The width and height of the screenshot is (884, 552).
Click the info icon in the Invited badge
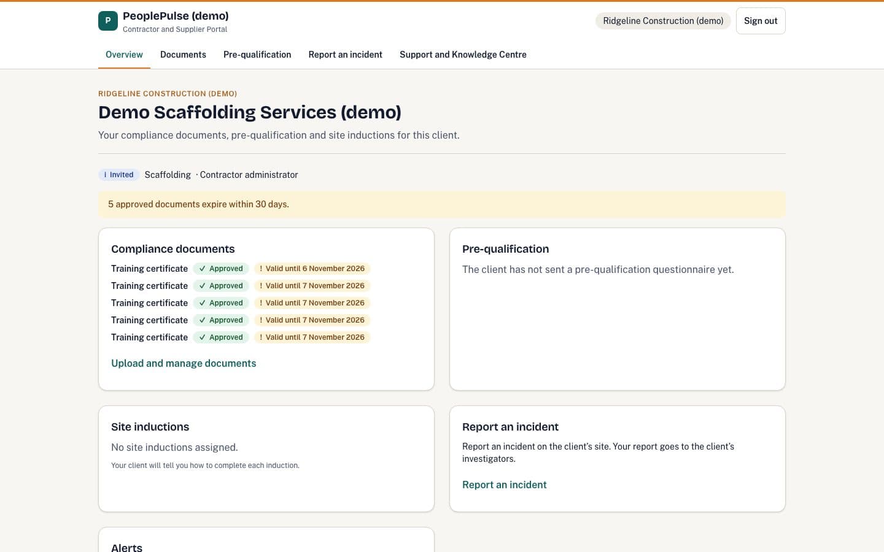[x=105, y=175]
